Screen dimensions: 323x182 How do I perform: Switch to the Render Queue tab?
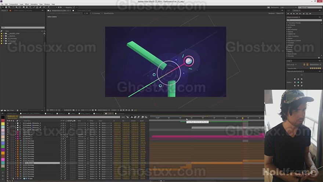12,114
